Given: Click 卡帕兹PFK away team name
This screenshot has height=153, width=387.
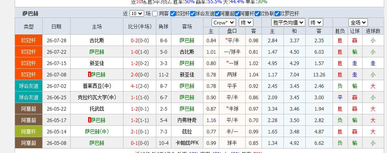Looking at the screenshot, I should (x=187, y=143).
